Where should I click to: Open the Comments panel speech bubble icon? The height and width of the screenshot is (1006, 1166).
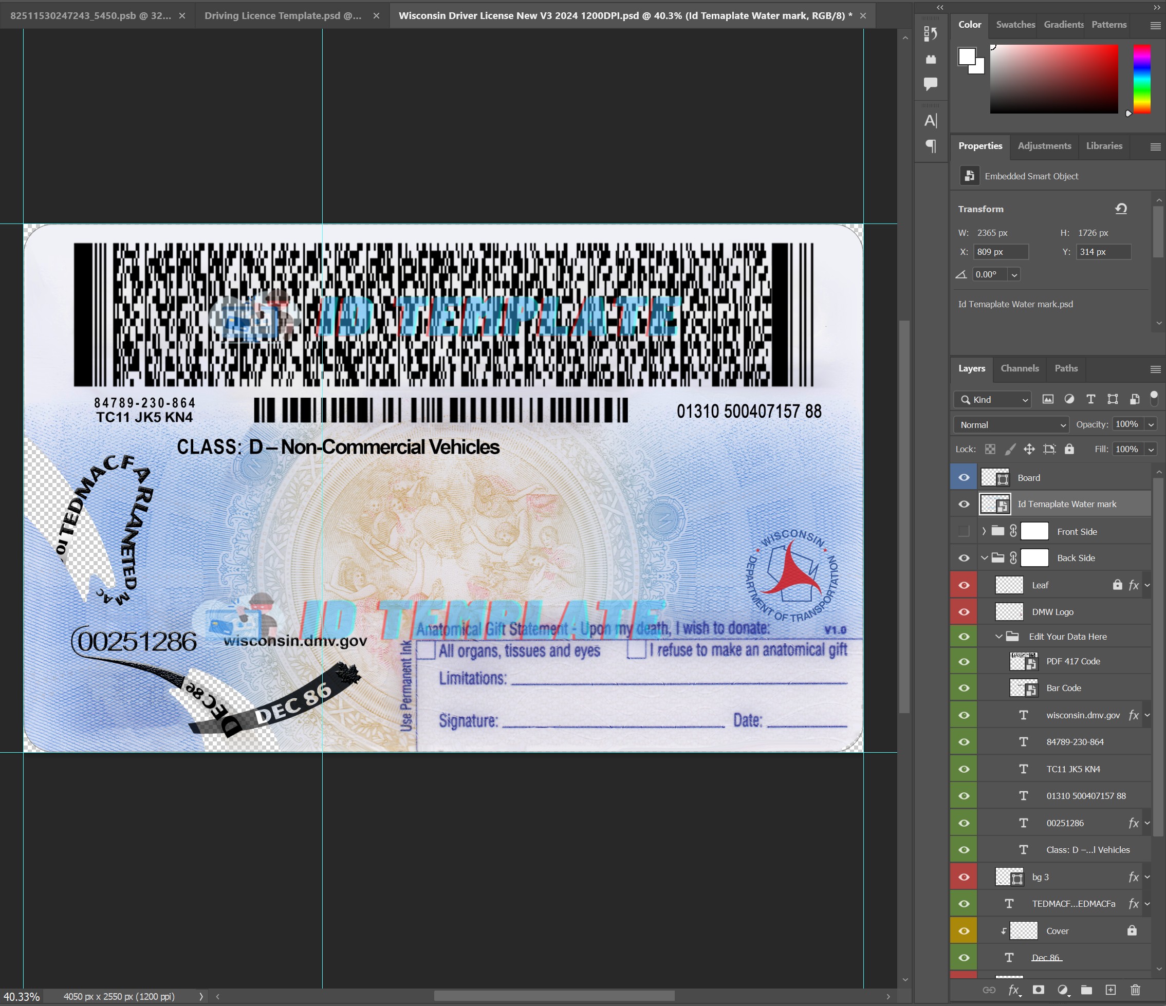click(931, 84)
